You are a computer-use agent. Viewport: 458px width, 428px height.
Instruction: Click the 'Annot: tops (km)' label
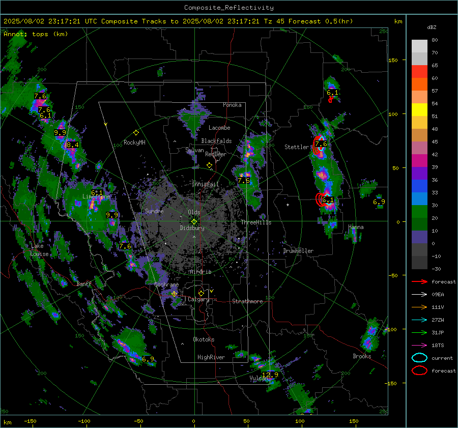coord(36,34)
